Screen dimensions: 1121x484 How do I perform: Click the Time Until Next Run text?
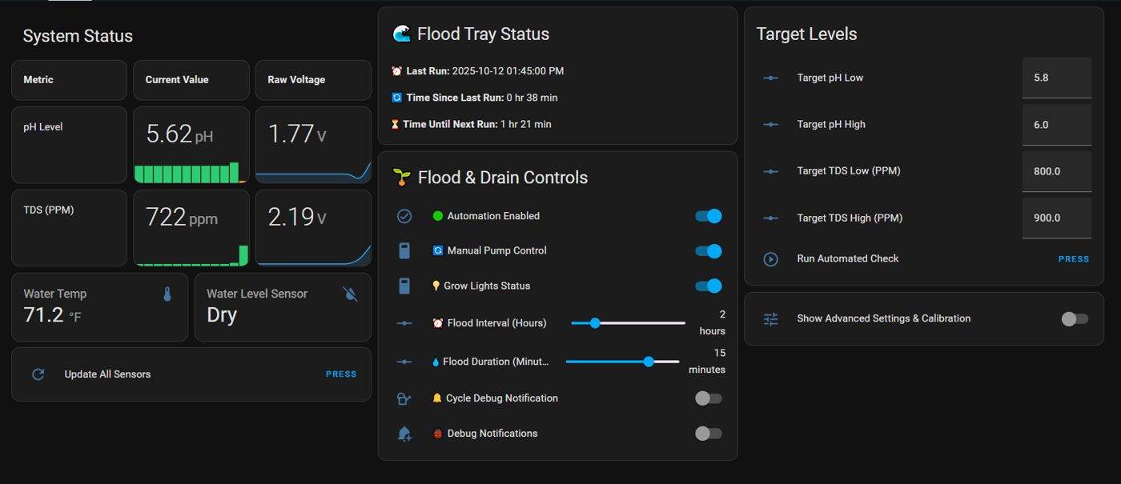(477, 124)
